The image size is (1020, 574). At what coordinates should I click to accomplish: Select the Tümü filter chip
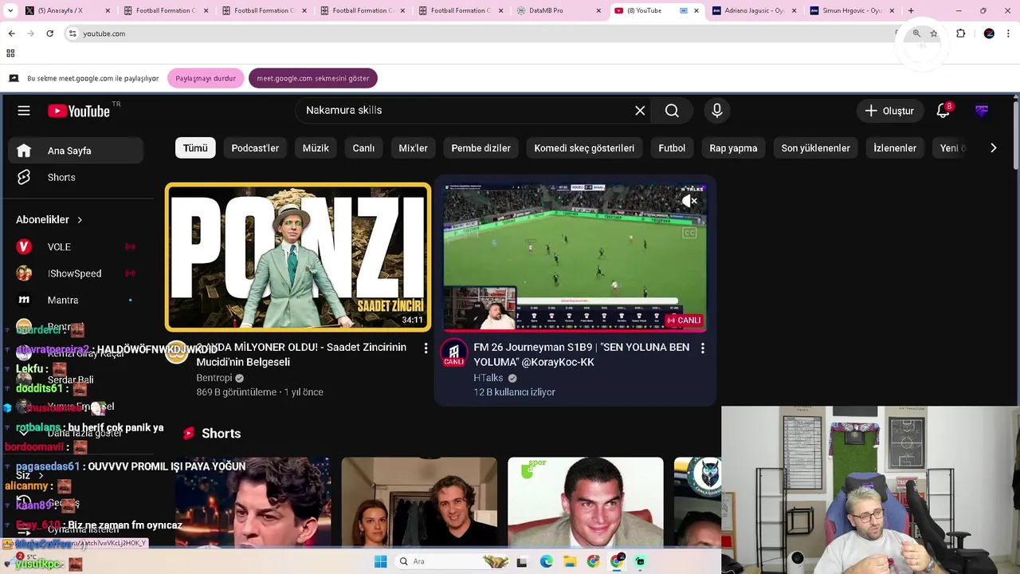coord(195,148)
